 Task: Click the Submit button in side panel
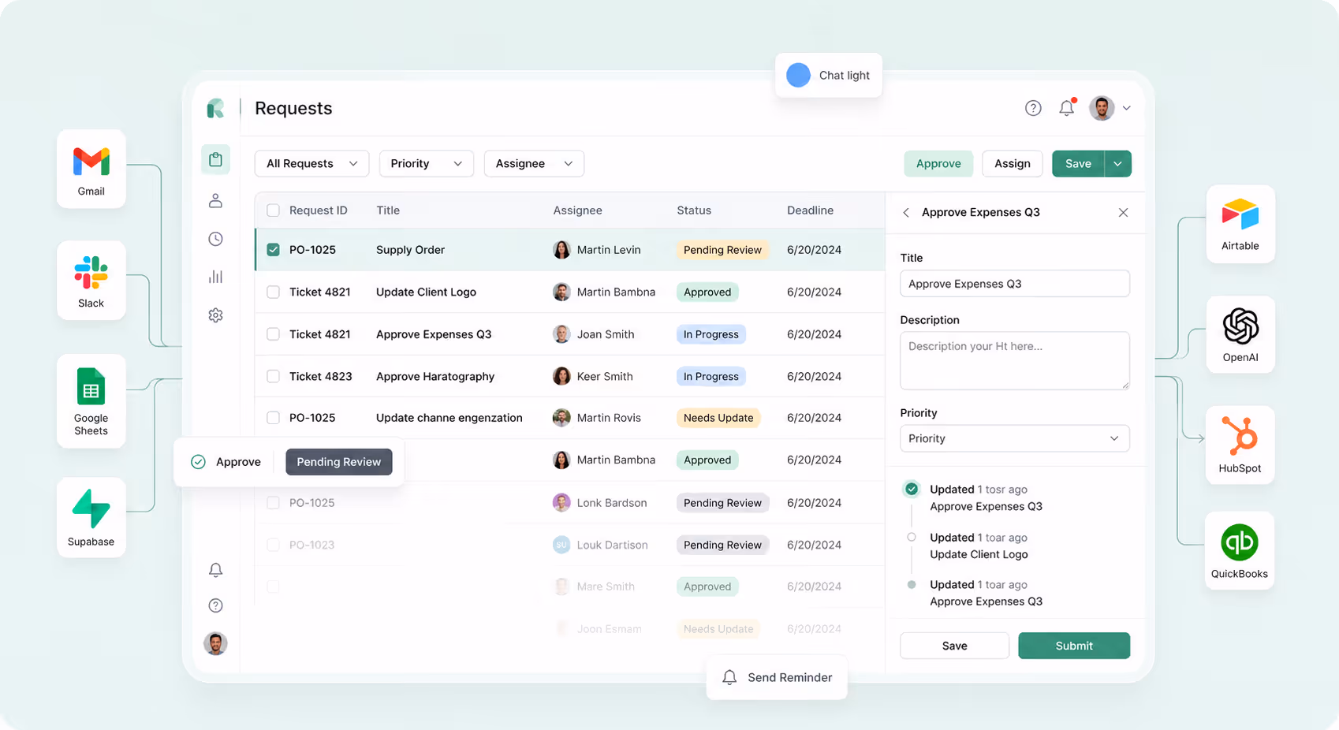pos(1074,646)
